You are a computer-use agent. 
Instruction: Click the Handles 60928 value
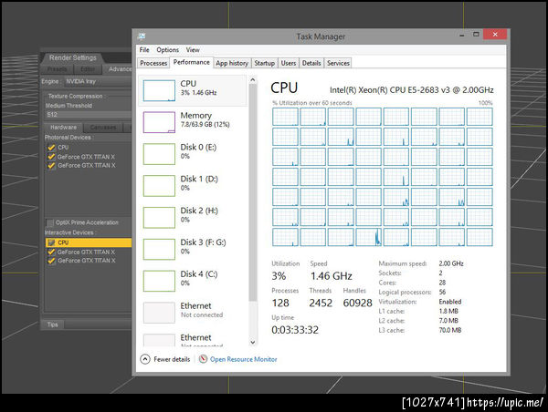coord(357,303)
